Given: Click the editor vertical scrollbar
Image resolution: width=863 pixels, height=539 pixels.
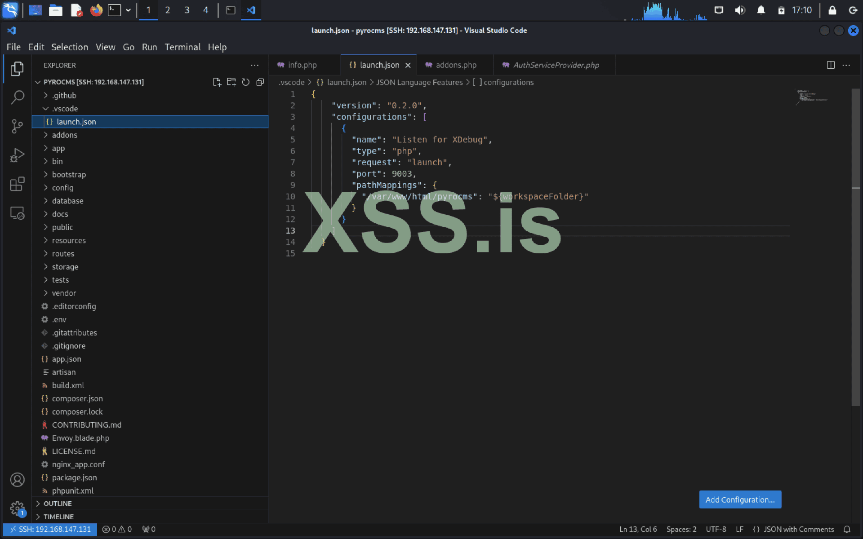Looking at the screenshot, I should pyautogui.click(x=855, y=247).
